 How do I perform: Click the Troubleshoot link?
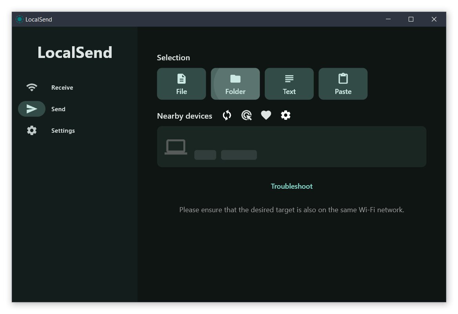[291, 186]
